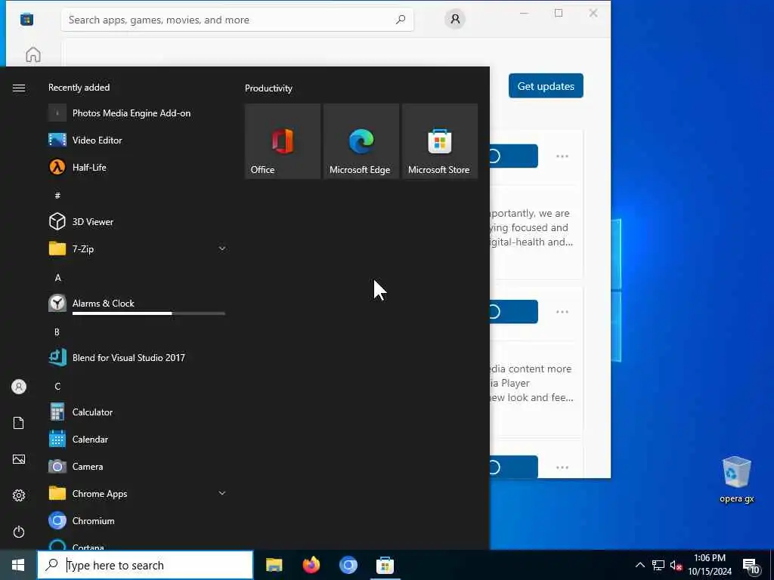
Task: Open Documents from the Start sidebar
Action: 19,423
